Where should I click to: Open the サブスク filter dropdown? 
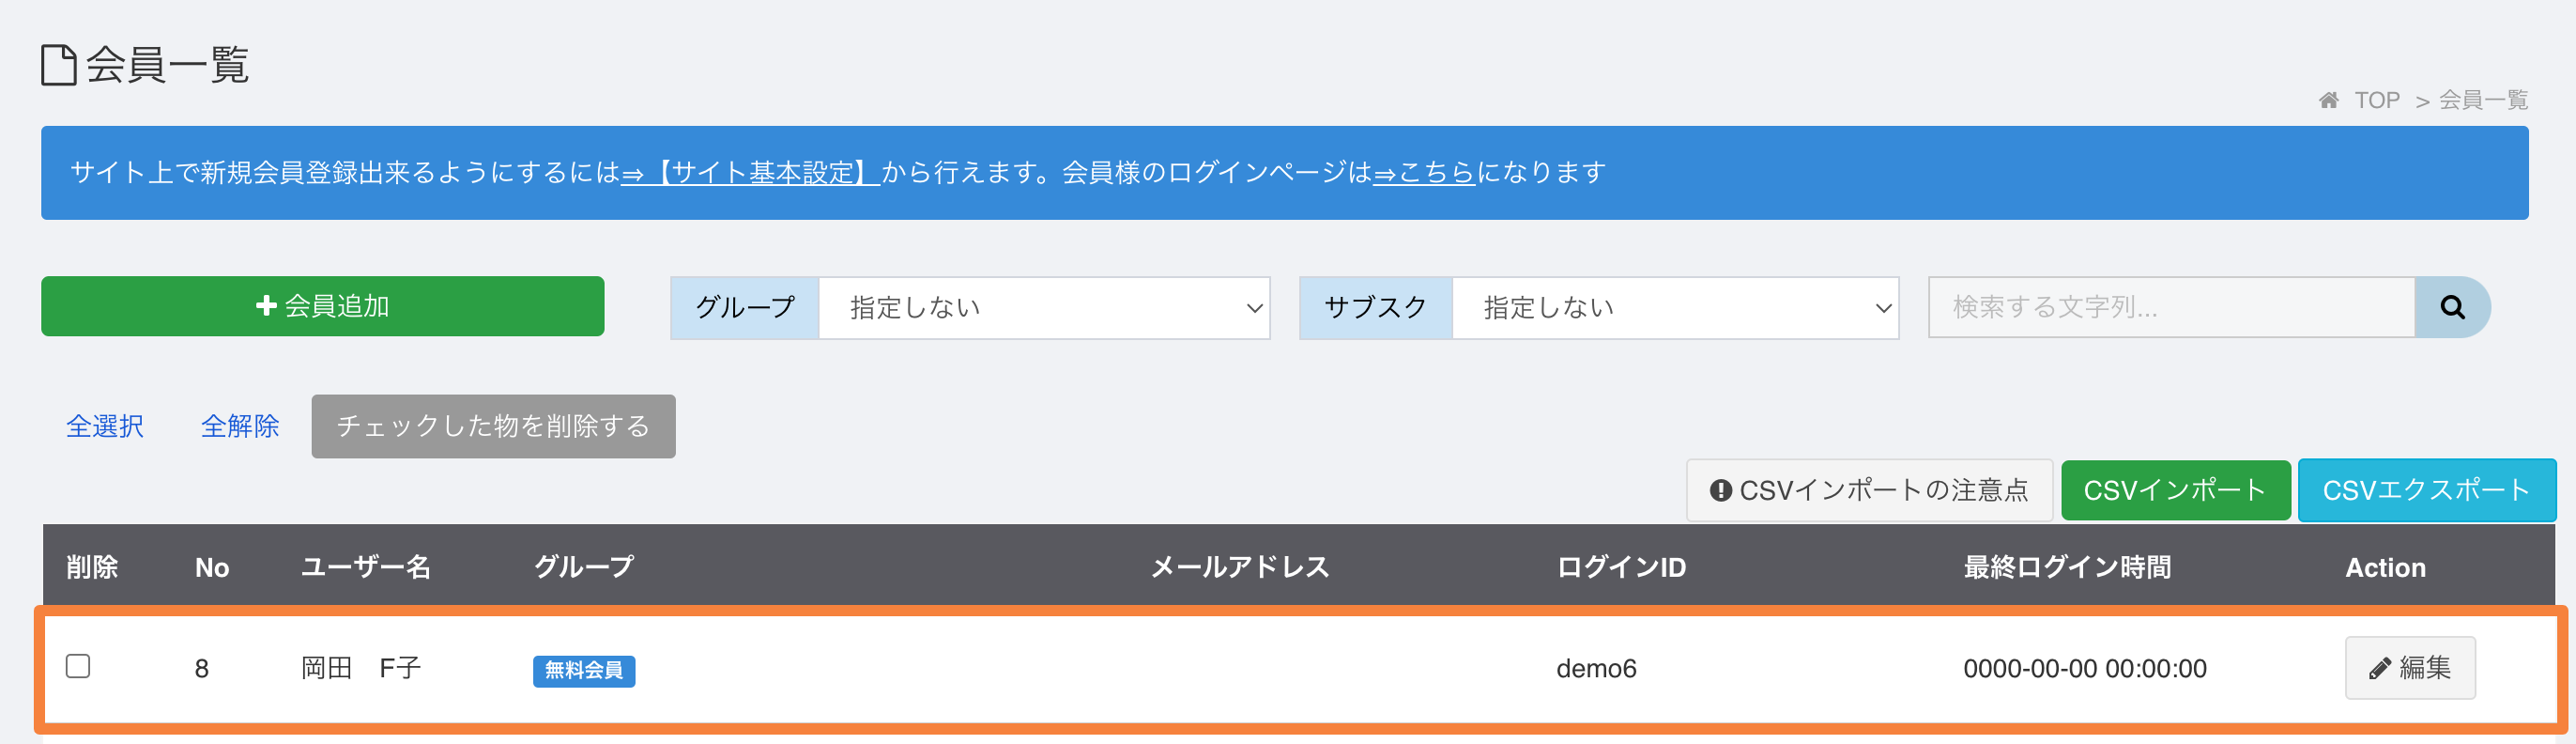point(1675,308)
